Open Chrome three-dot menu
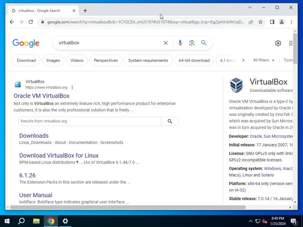This screenshot has width=303, height=227. pos(291,22)
